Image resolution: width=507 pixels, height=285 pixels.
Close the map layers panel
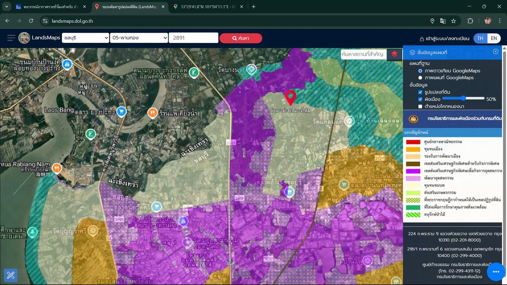point(495,52)
